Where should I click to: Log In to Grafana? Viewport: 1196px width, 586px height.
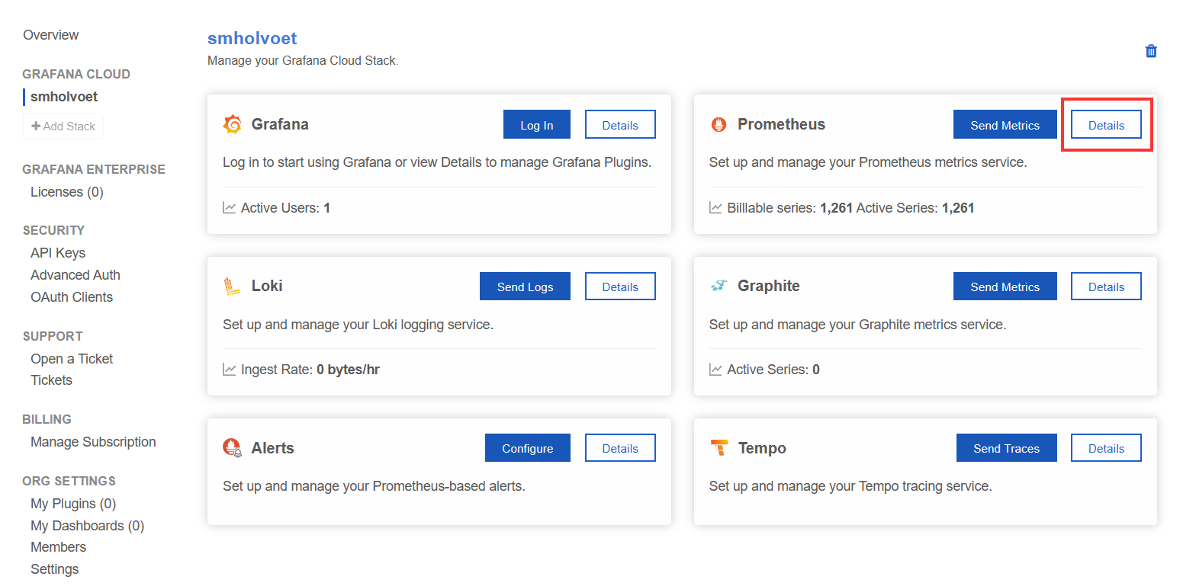click(x=537, y=124)
